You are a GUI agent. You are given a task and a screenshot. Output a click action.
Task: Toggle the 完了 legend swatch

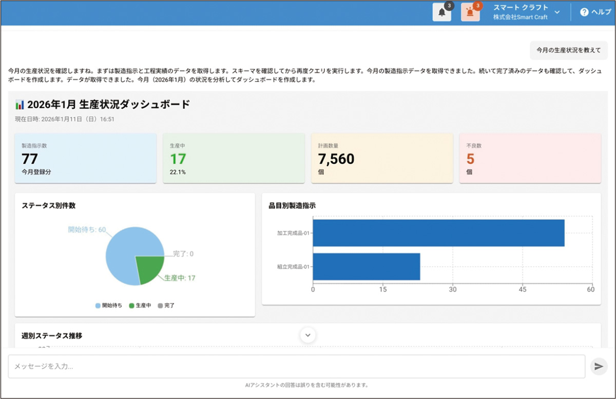pos(160,306)
